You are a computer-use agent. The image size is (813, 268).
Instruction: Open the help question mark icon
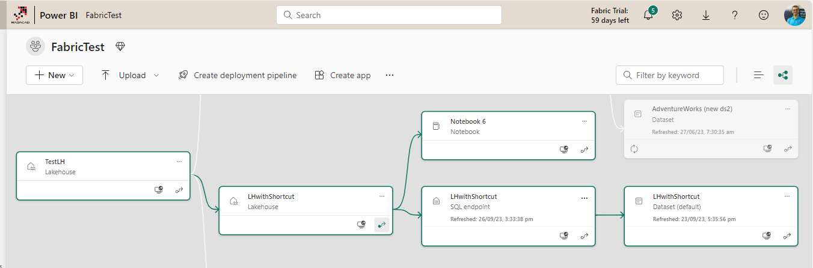[735, 15]
